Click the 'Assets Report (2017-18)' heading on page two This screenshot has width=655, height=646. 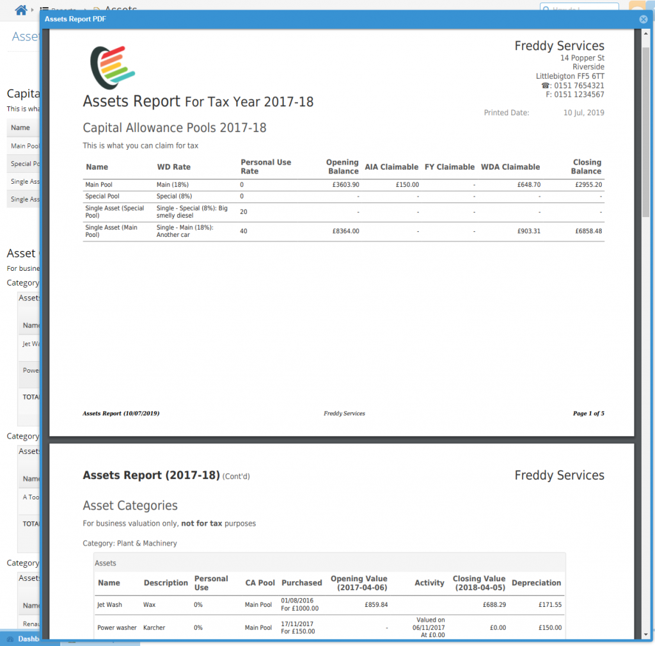[151, 476]
